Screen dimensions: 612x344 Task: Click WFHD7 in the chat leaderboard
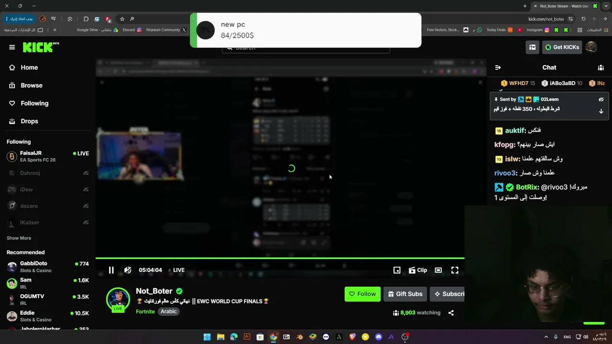pyautogui.click(x=518, y=83)
